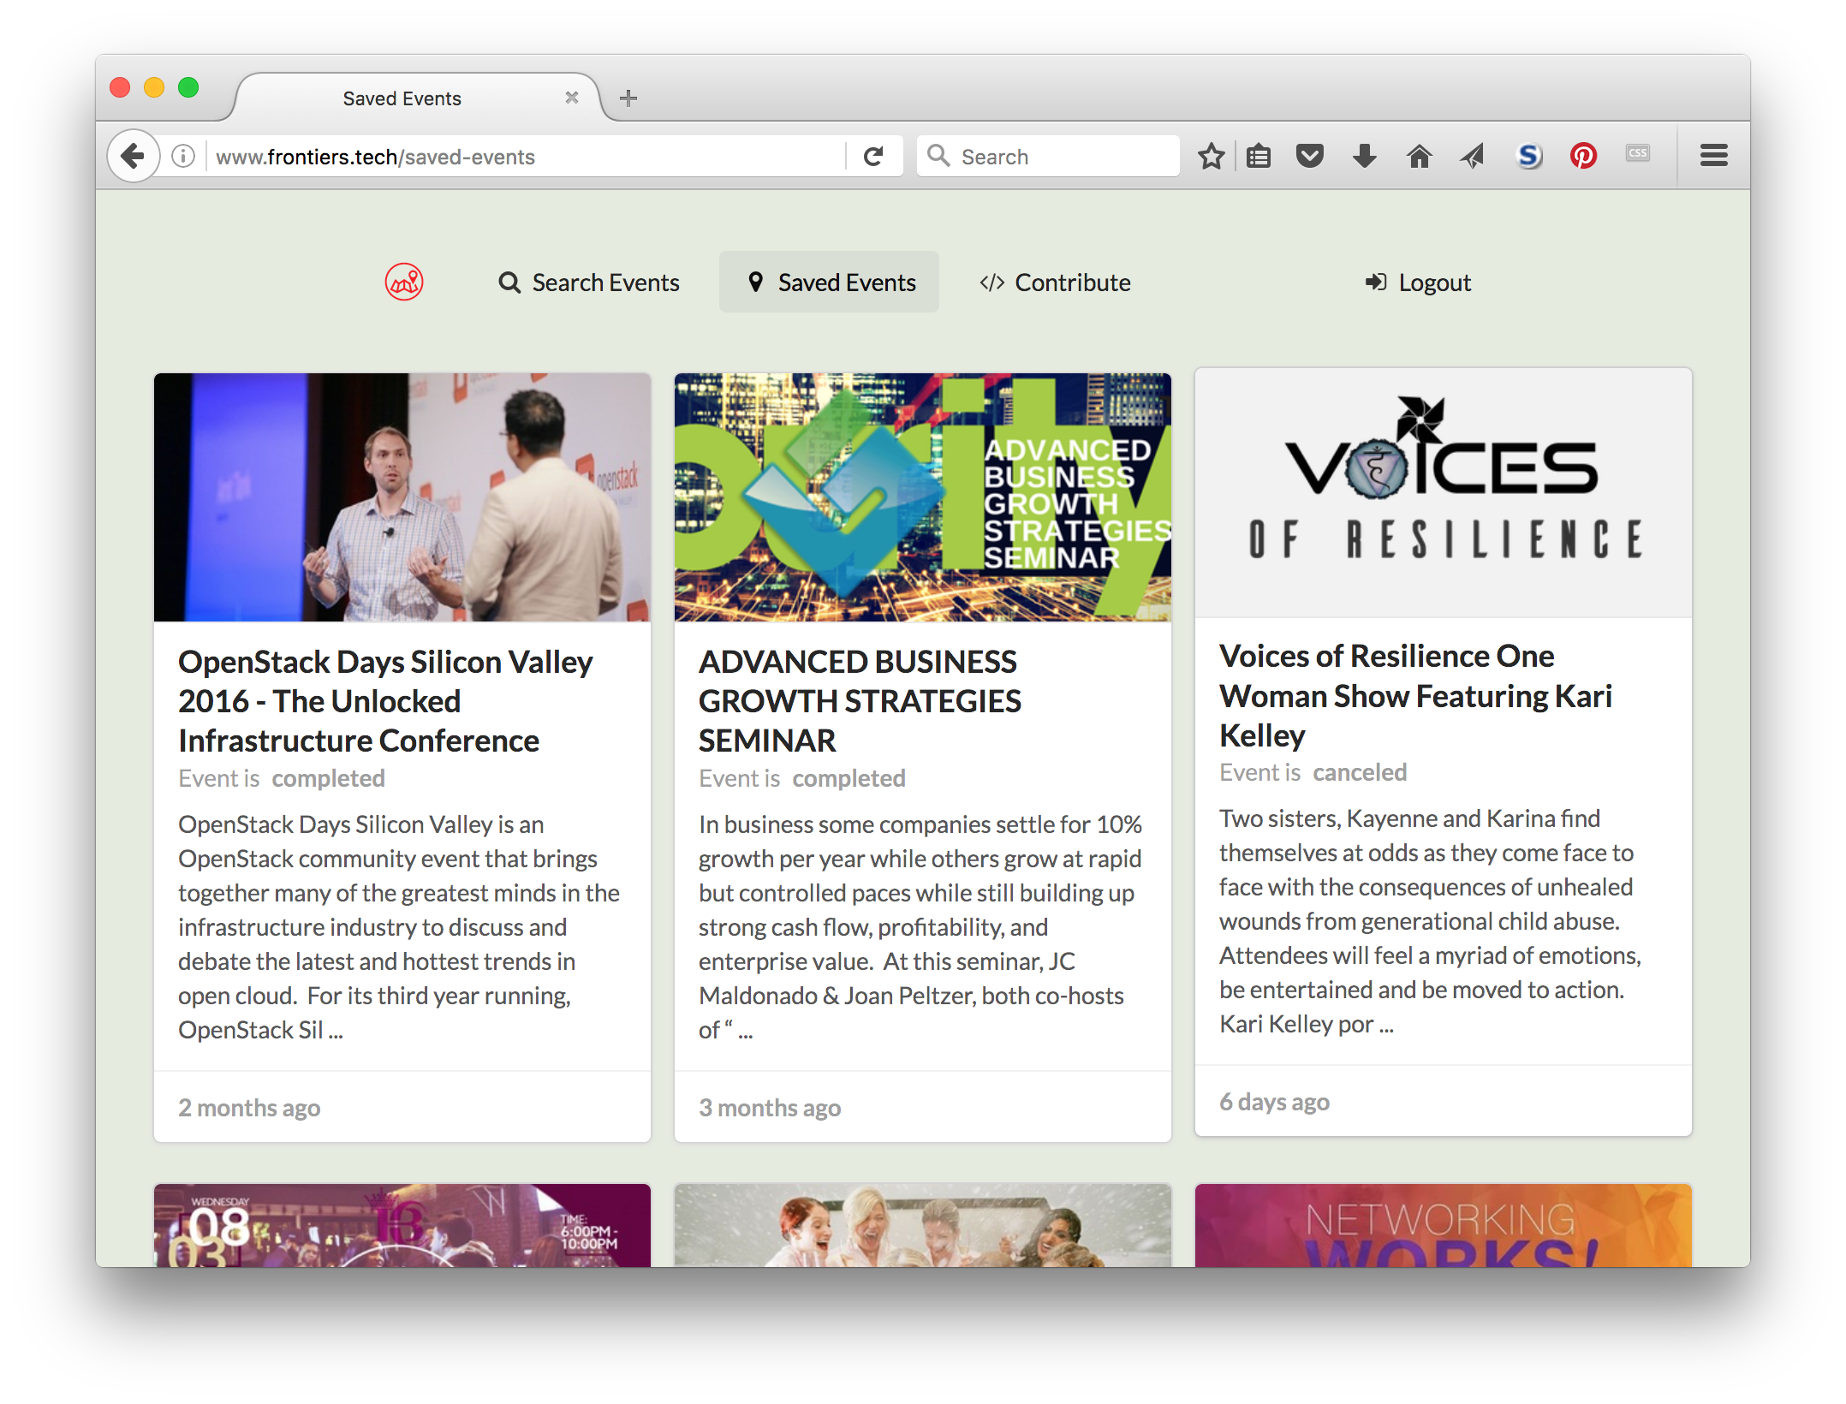
Task: Click the Pinterest toolbar icon
Action: [1583, 157]
